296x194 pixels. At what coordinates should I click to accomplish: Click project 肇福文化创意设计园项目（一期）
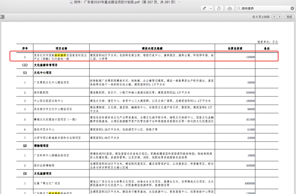click(55, 119)
